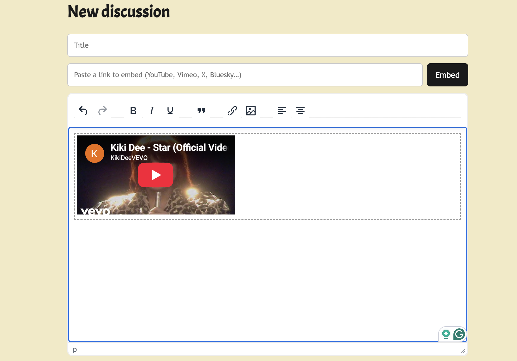Viewport: 517px width, 361px height.
Task: Click the editor resize handle
Action: (463, 351)
